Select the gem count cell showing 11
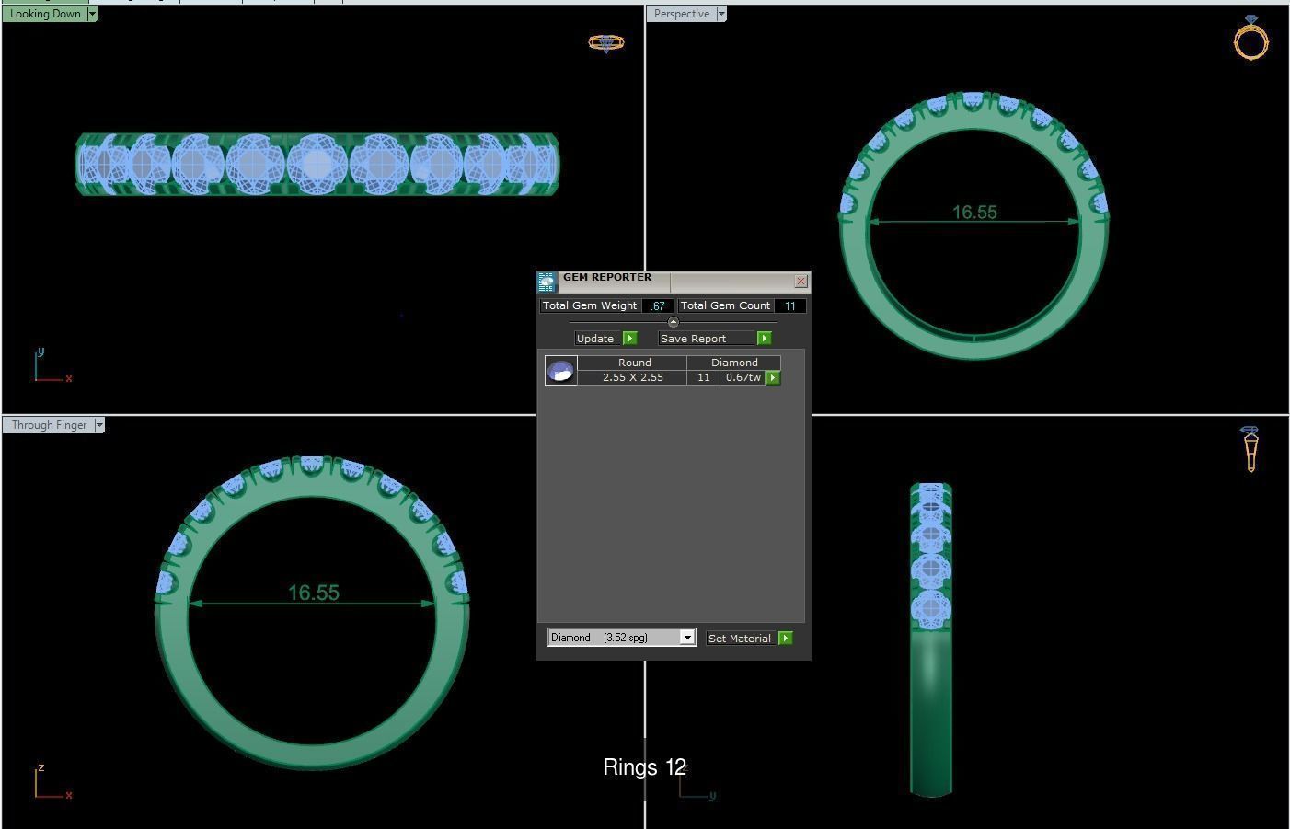 point(704,377)
